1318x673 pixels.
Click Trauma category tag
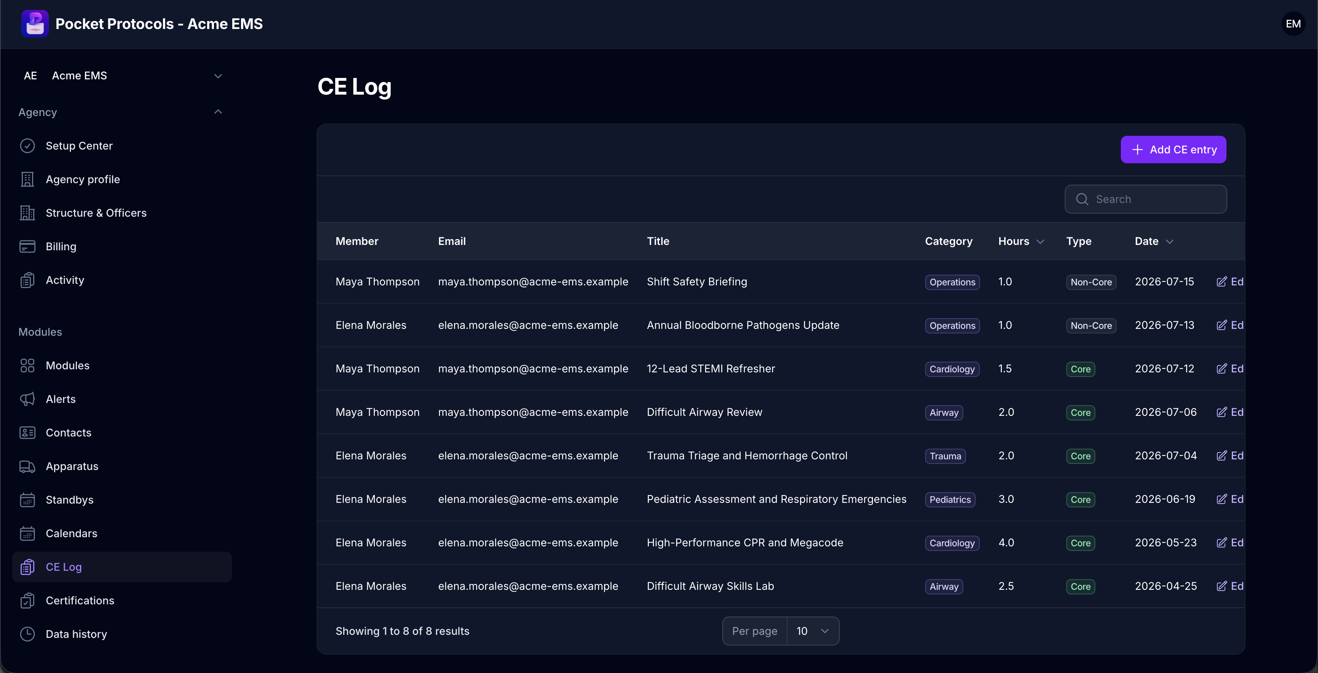click(x=945, y=456)
